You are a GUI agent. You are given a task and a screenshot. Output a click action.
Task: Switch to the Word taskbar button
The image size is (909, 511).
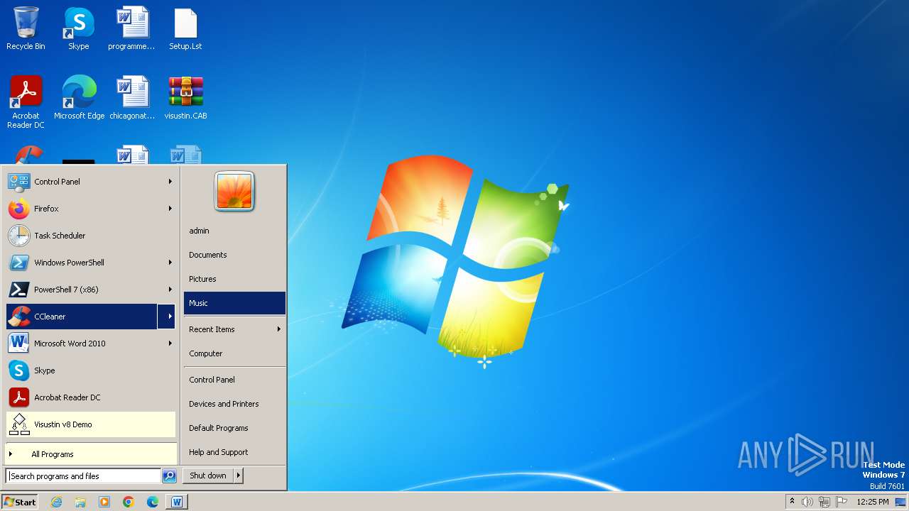(x=177, y=502)
